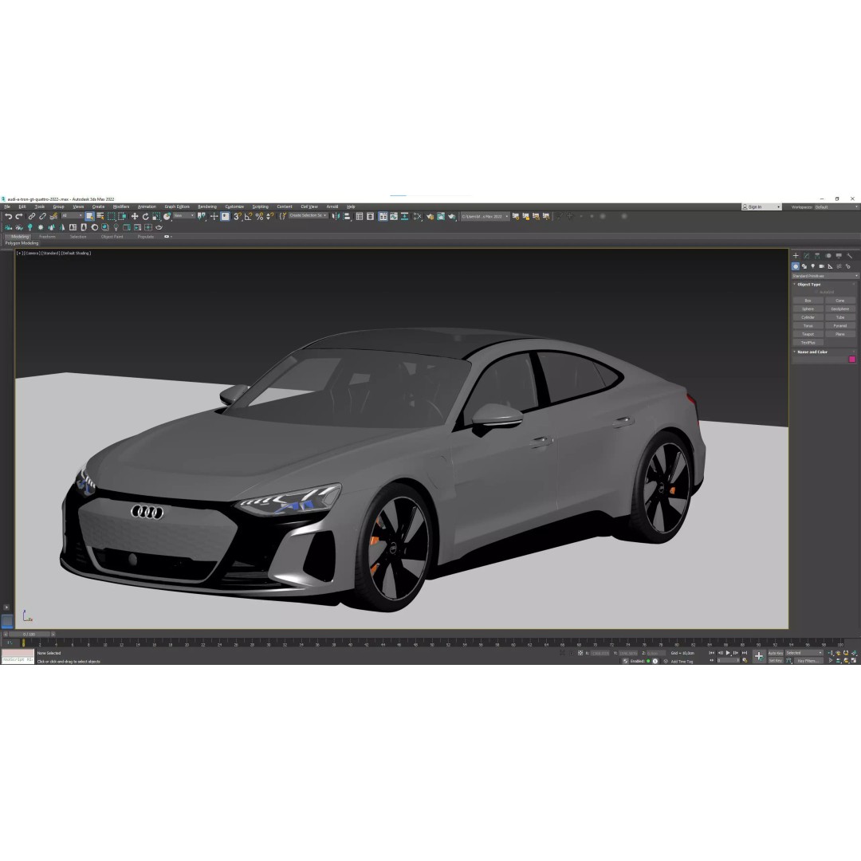This screenshot has width=861, height=861.
Task: Select the Shapes category icon
Action: [804, 266]
